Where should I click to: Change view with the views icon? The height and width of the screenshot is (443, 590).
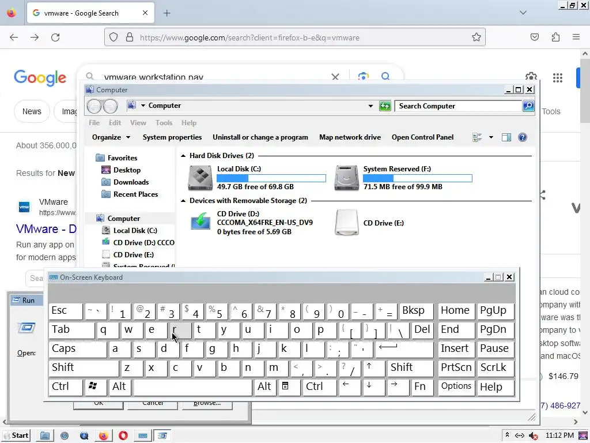pos(477,137)
